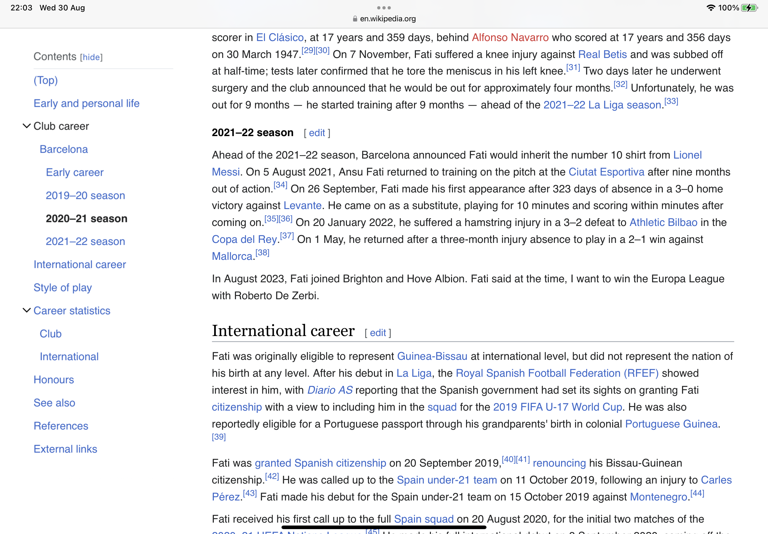Hide the Contents sidebar
Image resolution: width=768 pixels, height=534 pixels.
point(91,57)
